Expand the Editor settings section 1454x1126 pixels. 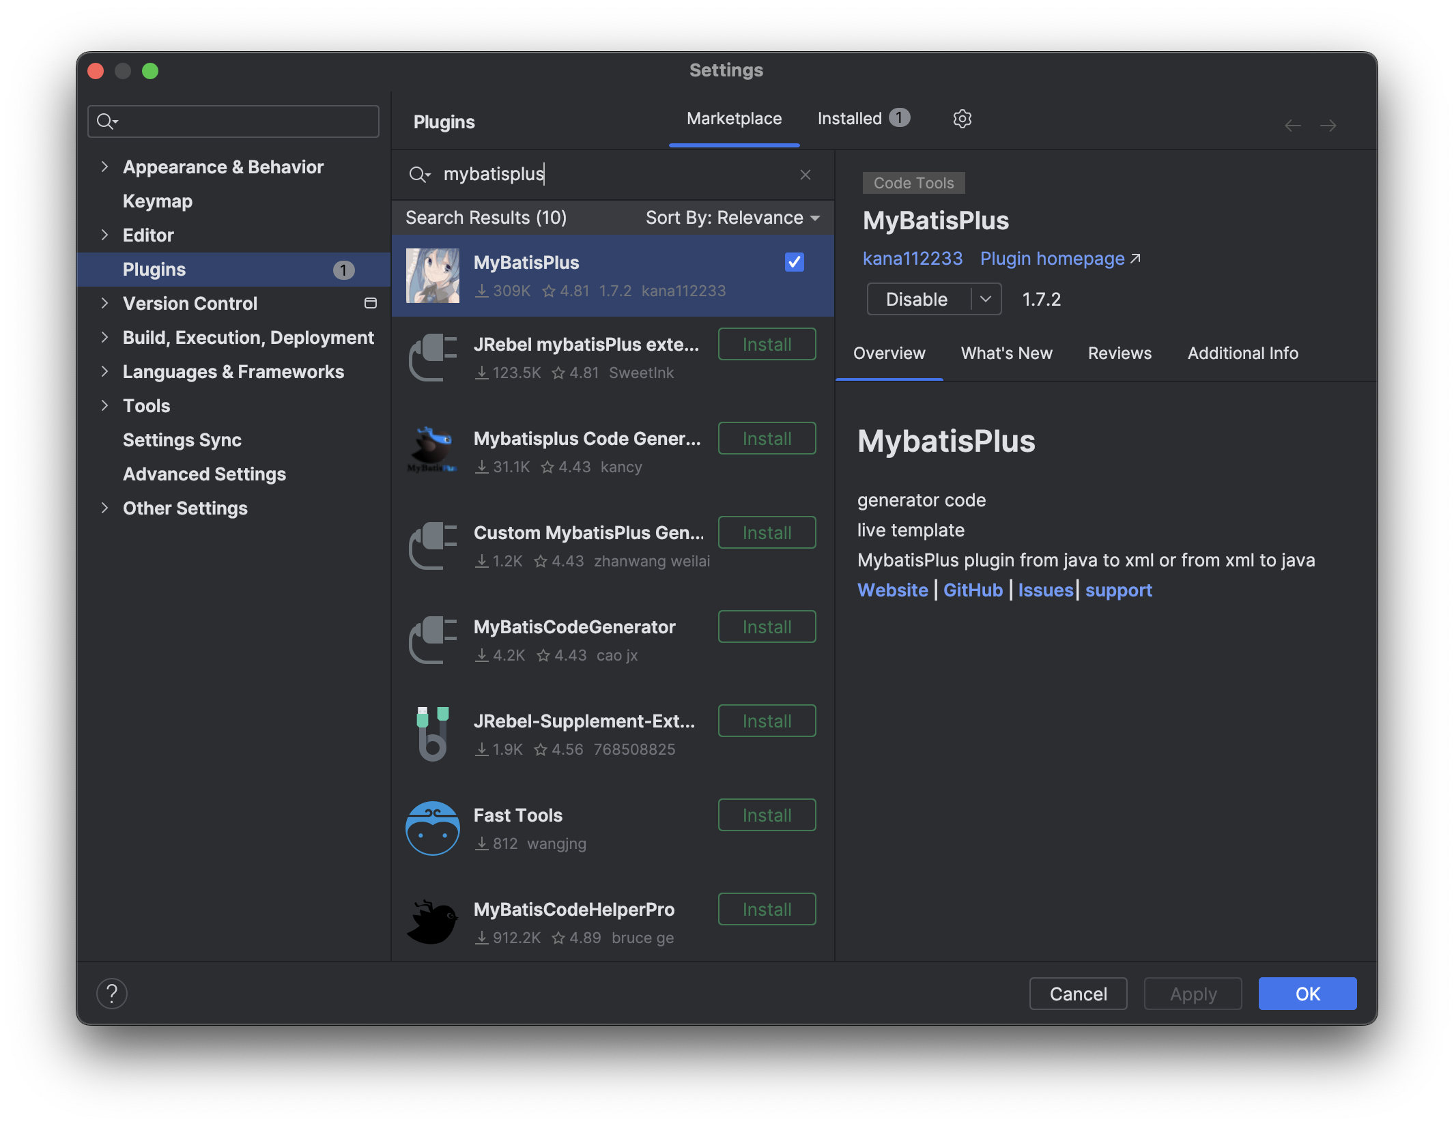pos(104,235)
